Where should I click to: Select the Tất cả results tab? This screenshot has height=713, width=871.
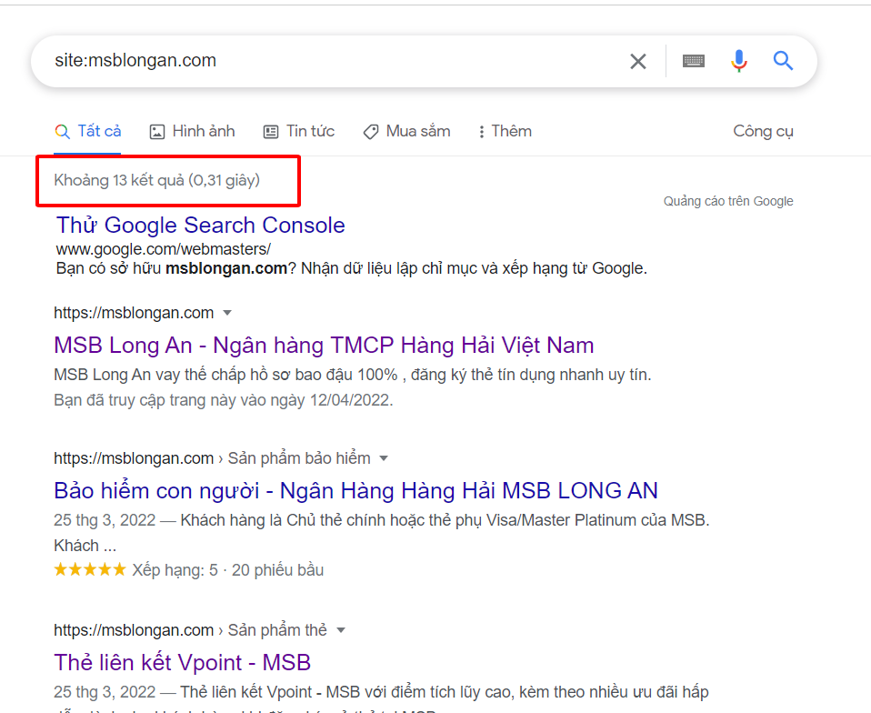(88, 132)
